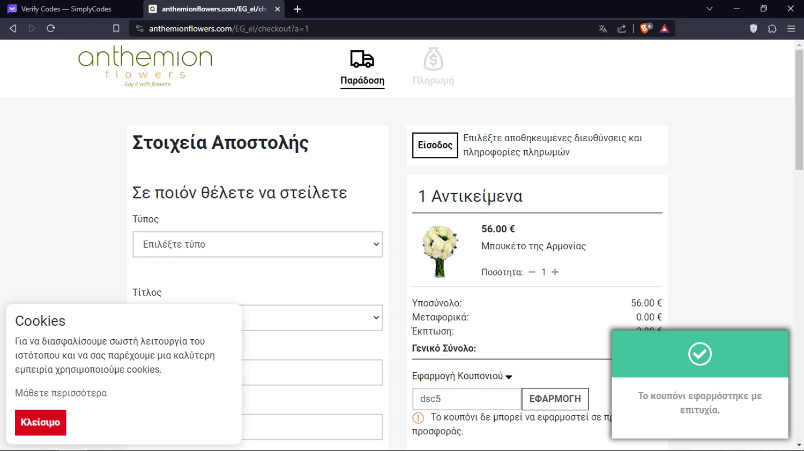The width and height of the screenshot is (804, 451).
Task: Click the 56.00 € product price
Action: point(498,229)
